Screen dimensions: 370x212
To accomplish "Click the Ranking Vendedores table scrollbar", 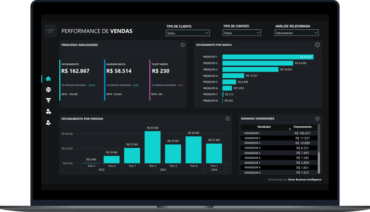I will tap(319, 149).
